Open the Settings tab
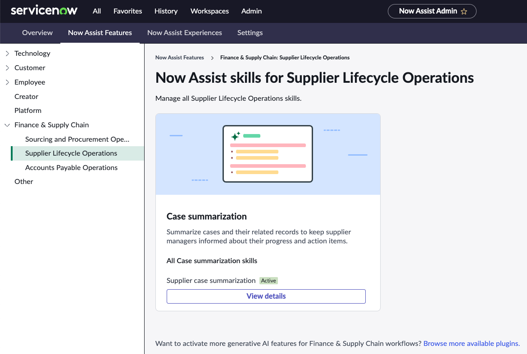This screenshot has height=354, width=527. [x=250, y=32]
